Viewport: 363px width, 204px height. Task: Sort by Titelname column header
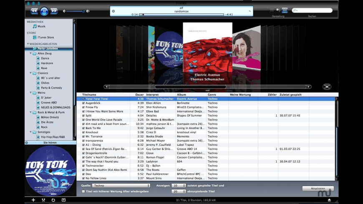click(x=89, y=95)
